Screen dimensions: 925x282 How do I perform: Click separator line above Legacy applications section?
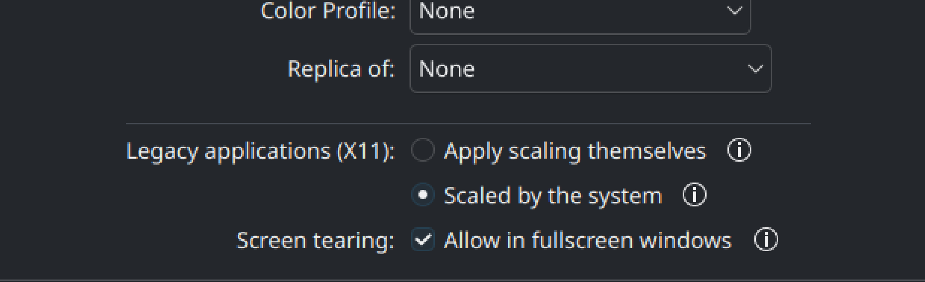coord(468,123)
